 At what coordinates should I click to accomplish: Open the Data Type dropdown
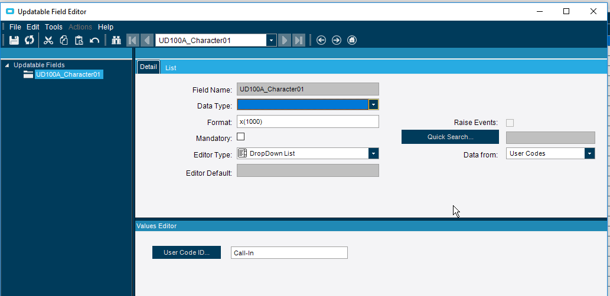pos(373,104)
